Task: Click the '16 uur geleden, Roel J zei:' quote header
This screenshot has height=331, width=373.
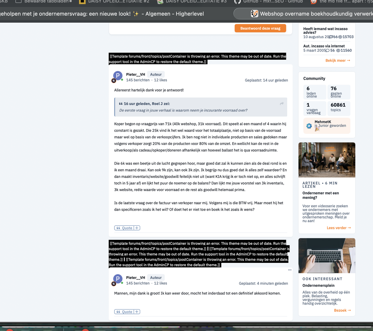Action: point(147,104)
